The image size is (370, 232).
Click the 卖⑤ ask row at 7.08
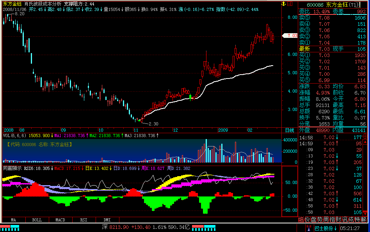coord(333,18)
